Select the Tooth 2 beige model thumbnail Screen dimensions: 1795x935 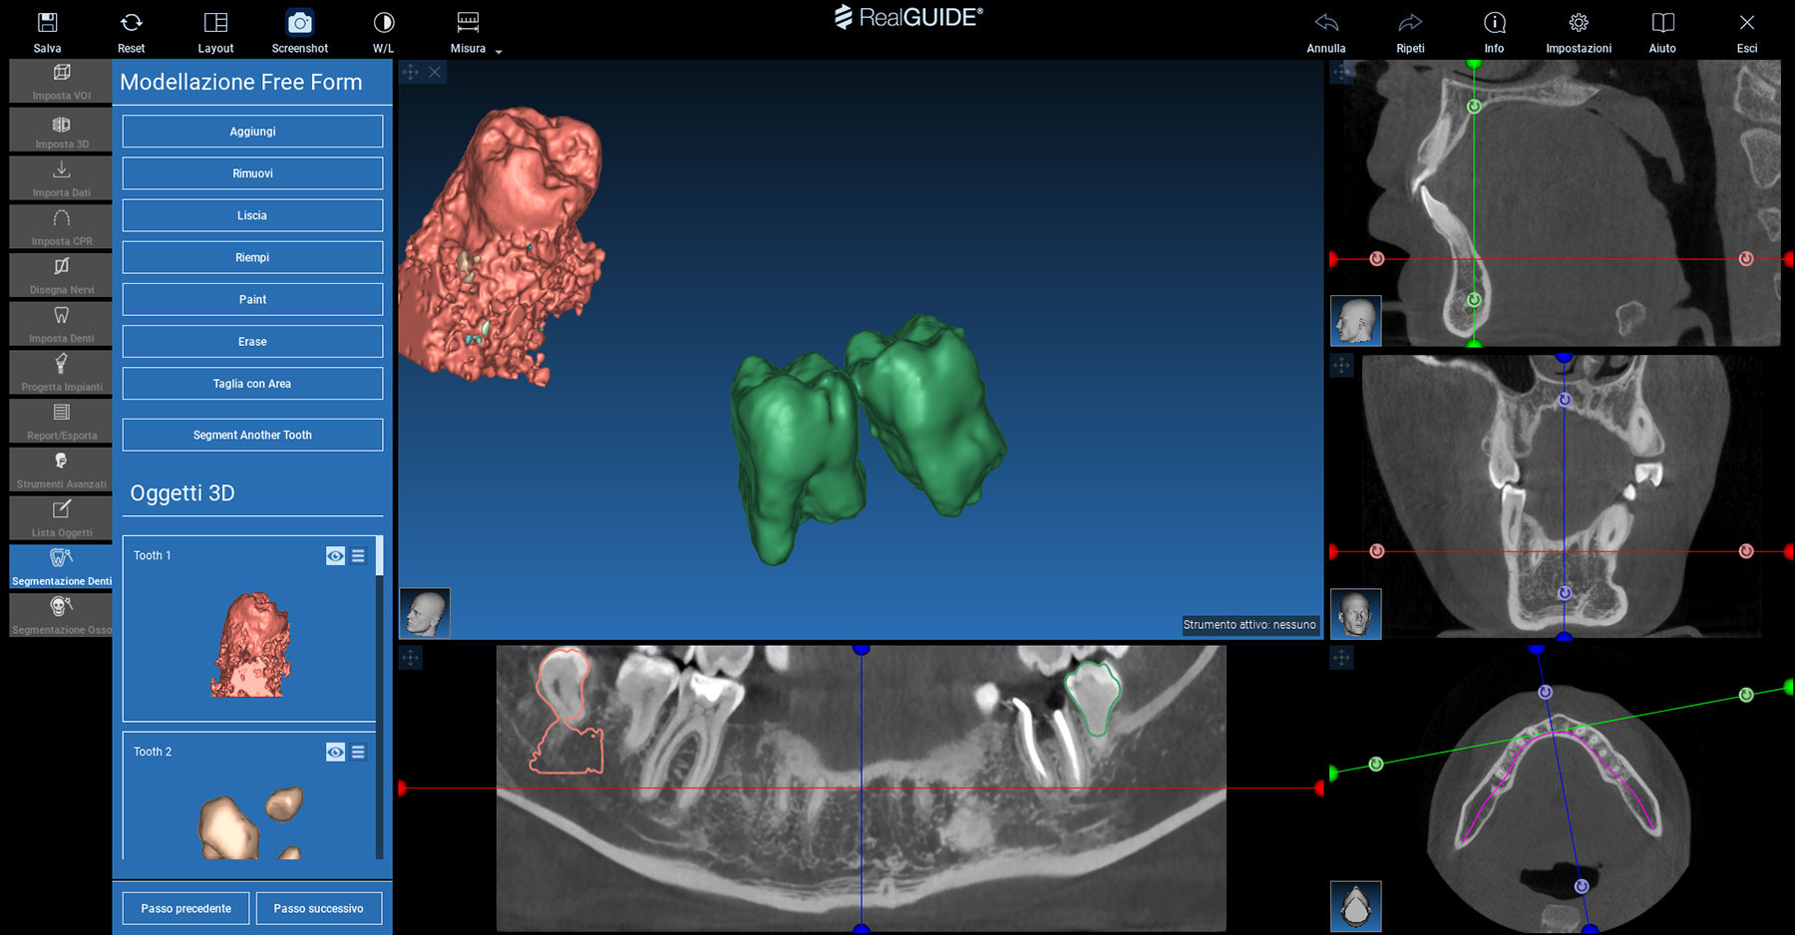pos(251,822)
